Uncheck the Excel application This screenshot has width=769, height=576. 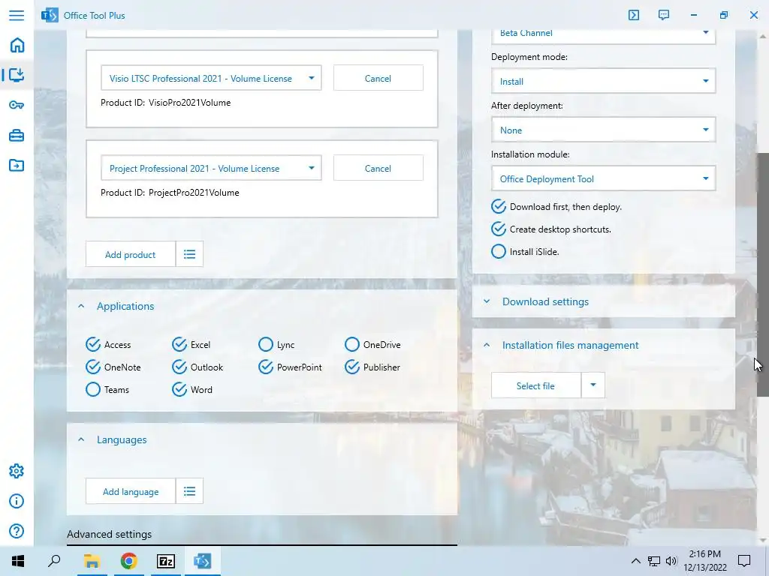pos(191,344)
